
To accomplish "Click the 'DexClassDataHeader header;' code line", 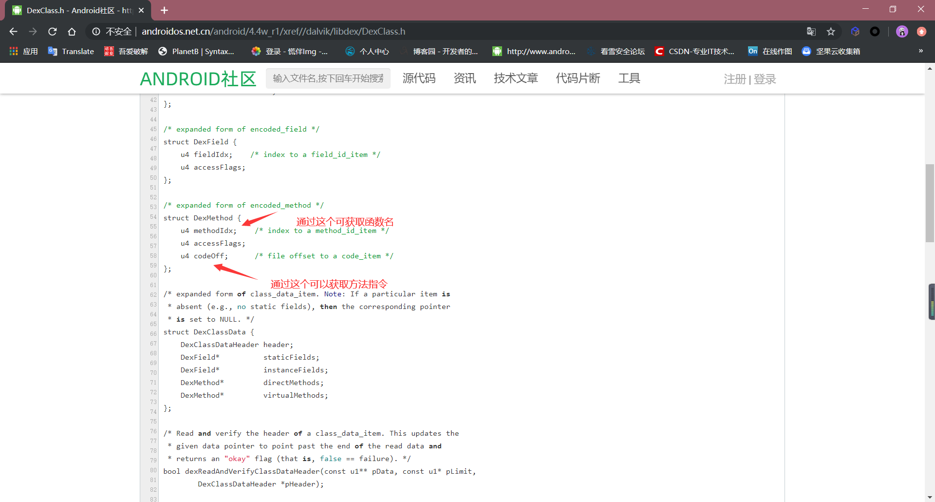I will (237, 345).
